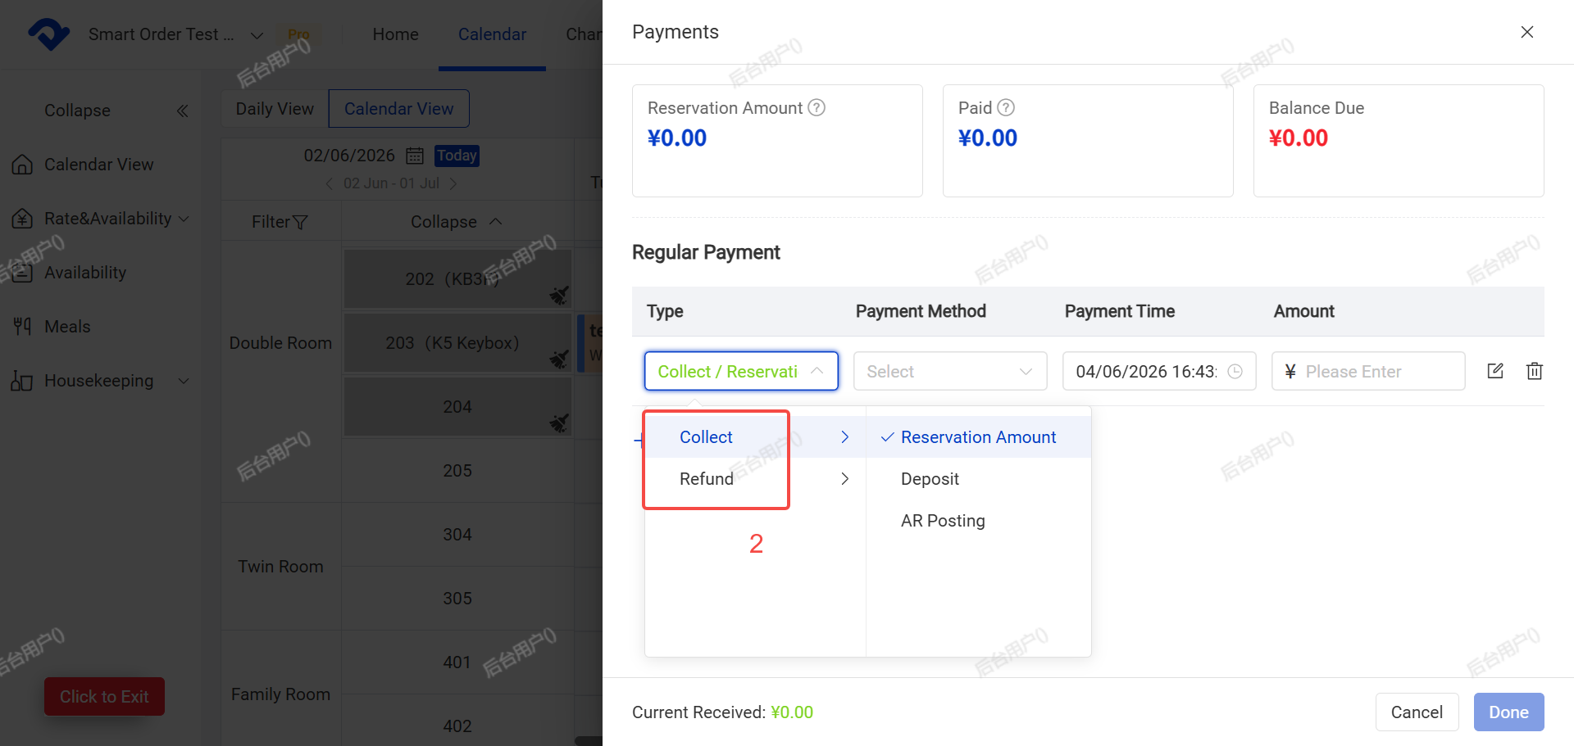Click Twin Room category label
The image size is (1574, 746).
(280, 567)
